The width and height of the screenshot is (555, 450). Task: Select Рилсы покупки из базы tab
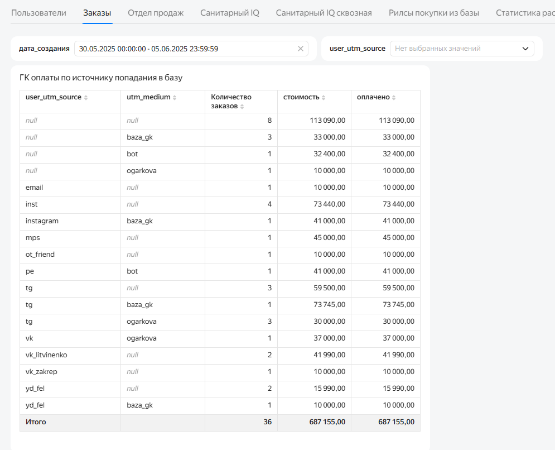[x=434, y=13]
